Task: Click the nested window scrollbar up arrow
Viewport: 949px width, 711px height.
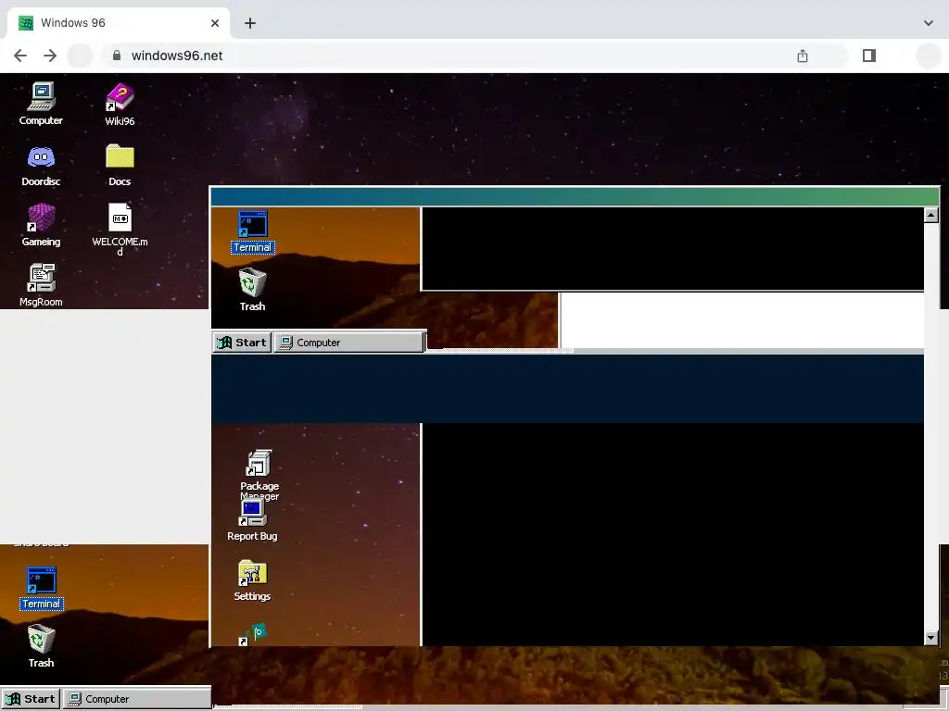Action: pyautogui.click(x=930, y=215)
